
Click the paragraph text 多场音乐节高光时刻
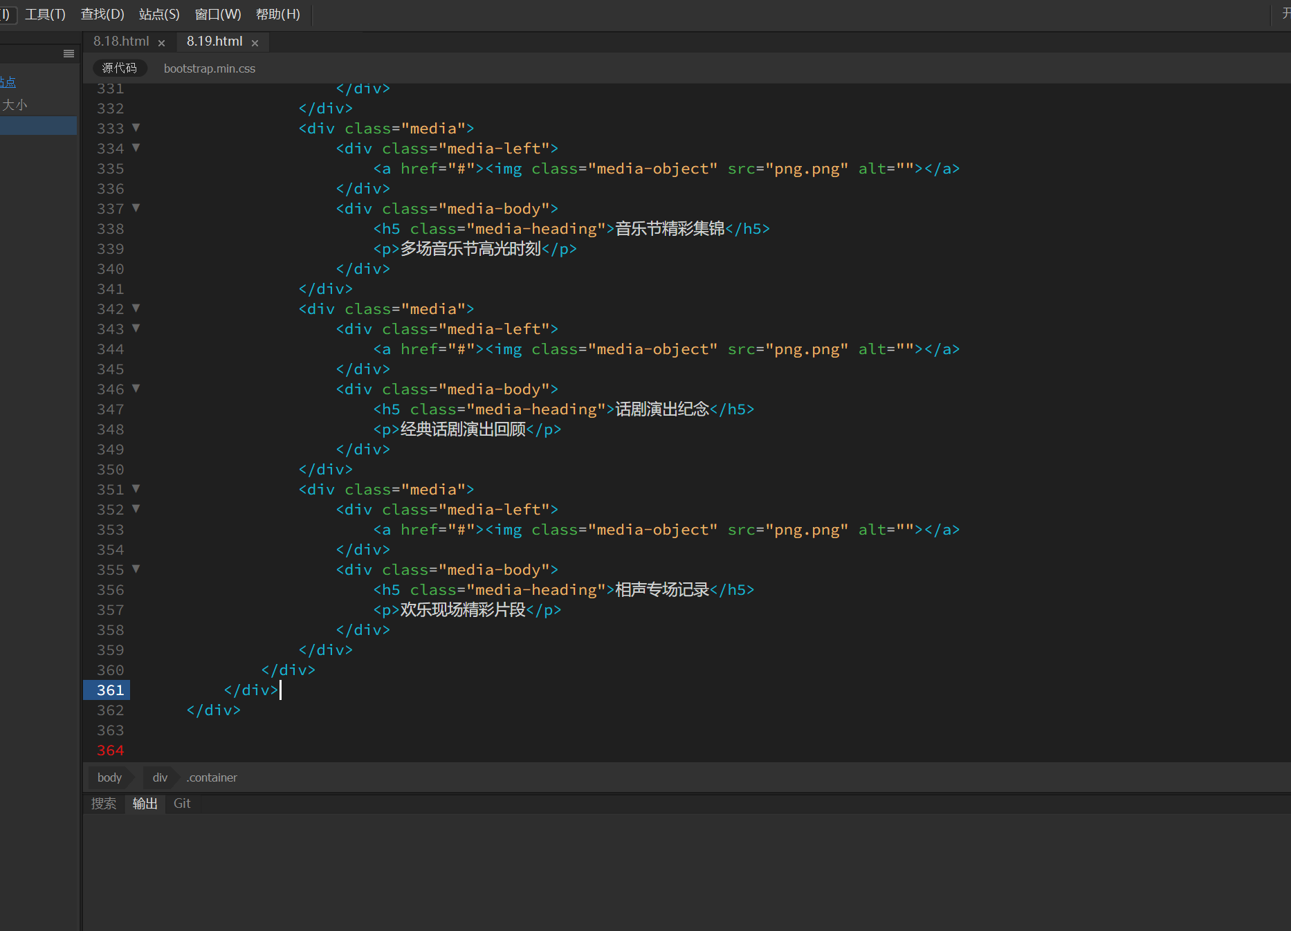(470, 249)
